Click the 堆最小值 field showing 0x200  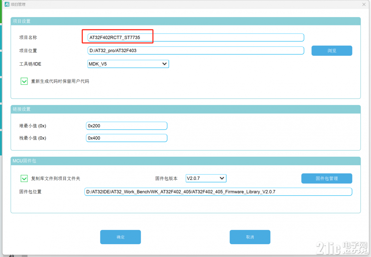click(127, 126)
